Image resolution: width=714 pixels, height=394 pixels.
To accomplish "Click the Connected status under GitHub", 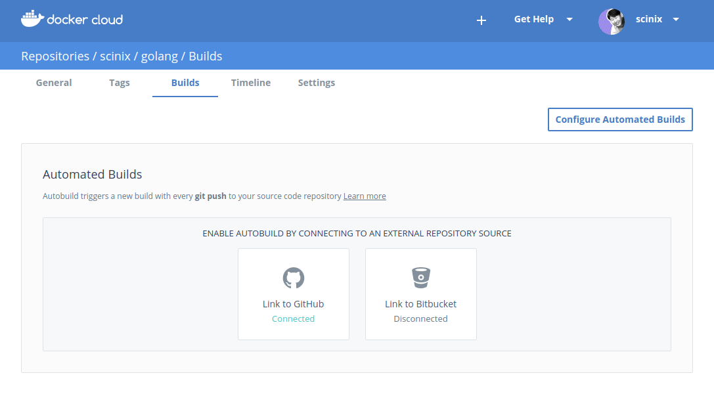I will [293, 319].
